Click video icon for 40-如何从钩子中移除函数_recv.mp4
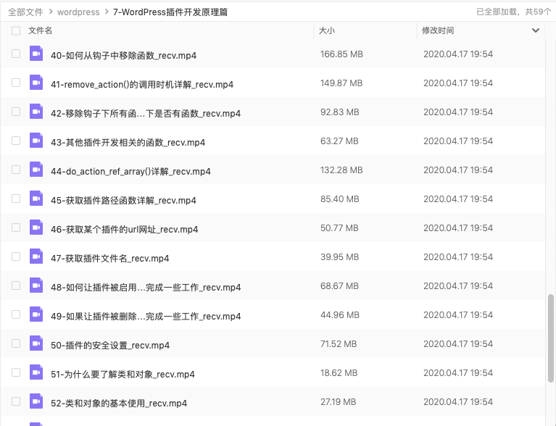Screen dimensions: 556x426 (36, 54)
